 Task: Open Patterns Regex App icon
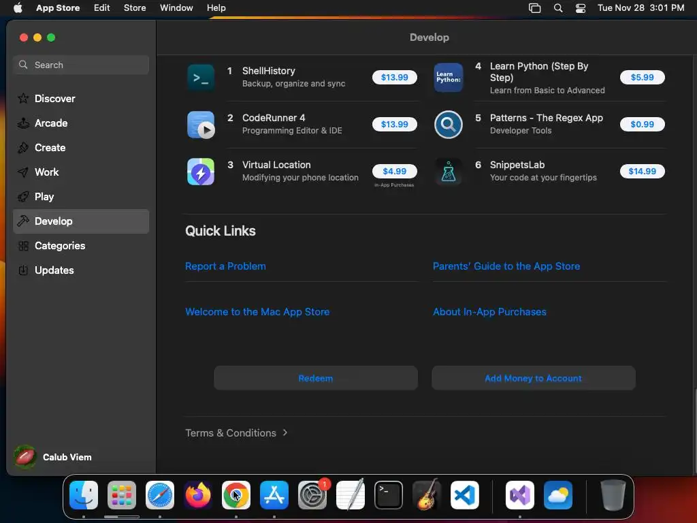tap(448, 125)
